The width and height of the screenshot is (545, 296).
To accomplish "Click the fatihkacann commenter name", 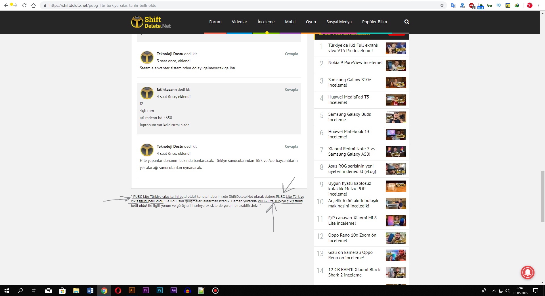I will [167, 89].
